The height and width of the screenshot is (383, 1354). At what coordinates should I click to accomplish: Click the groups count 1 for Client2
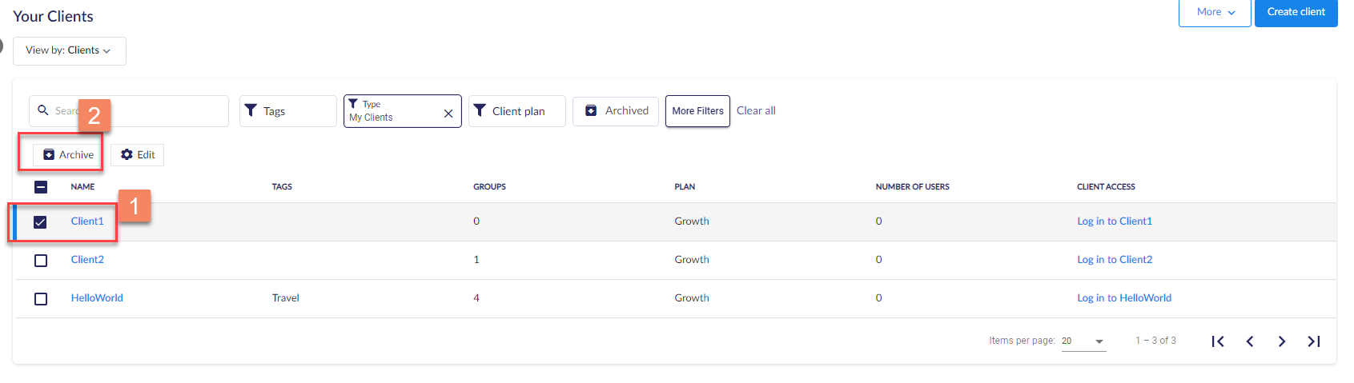click(x=476, y=260)
